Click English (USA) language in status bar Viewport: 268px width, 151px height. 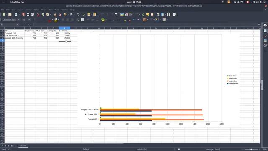(142, 149)
